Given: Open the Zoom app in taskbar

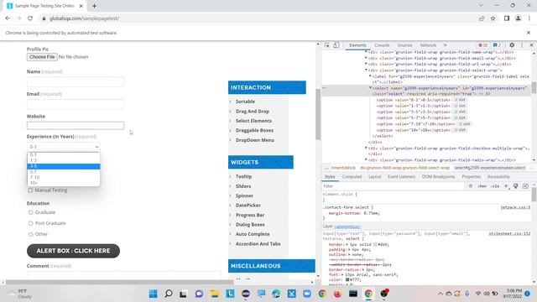Looking at the screenshot, I should pos(307,294).
